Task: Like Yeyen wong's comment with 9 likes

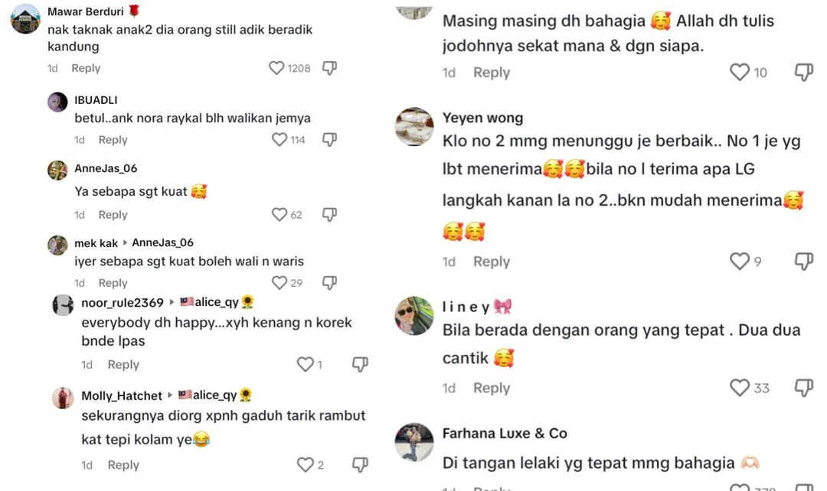Action: point(740,261)
